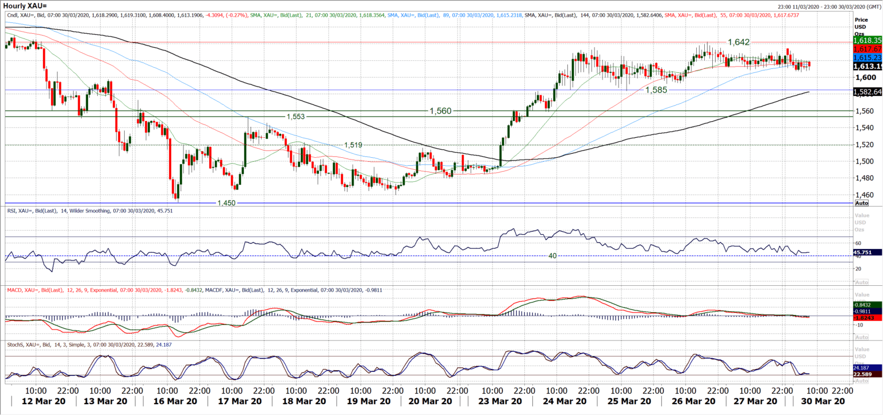Select the RSI value tag 45.751
Screen dimensions: 883x415
(867, 252)
